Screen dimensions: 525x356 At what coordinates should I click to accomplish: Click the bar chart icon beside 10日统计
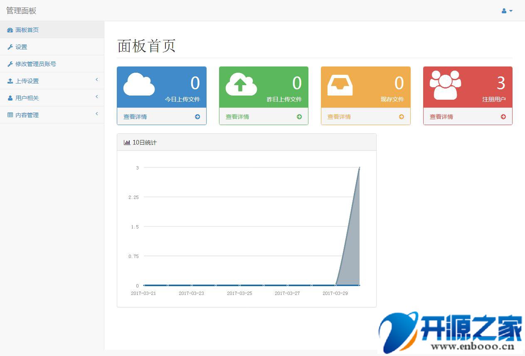click(x=127, y=142)
